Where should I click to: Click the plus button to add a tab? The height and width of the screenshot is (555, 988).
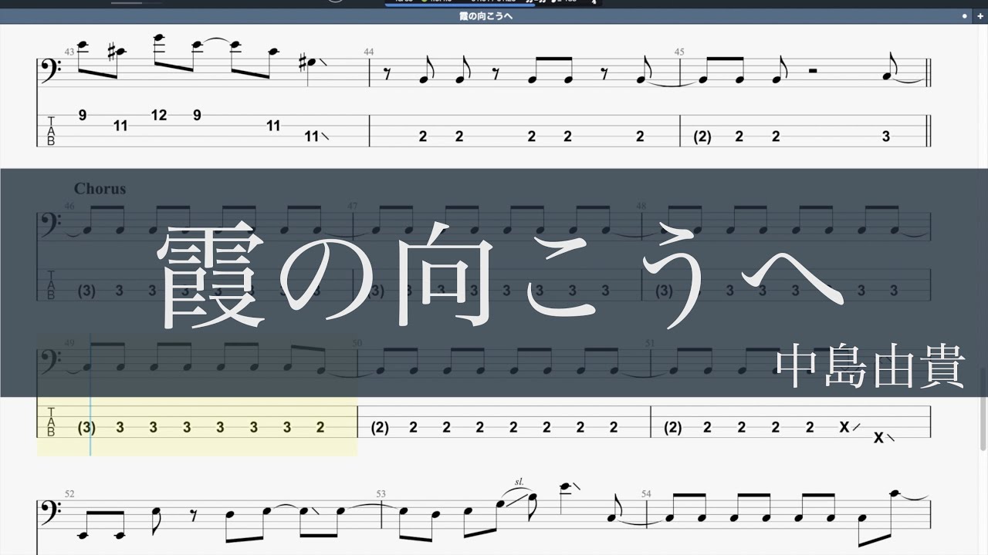point(978,16)
